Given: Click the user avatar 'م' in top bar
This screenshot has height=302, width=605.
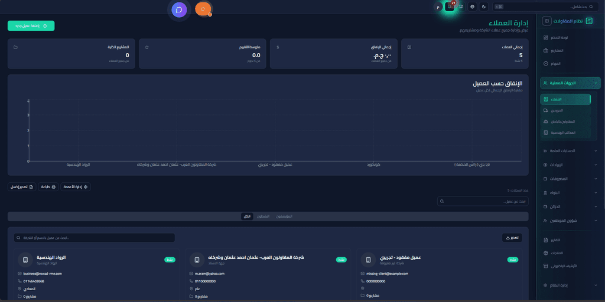Looking at the screenshot, I should click(438, 6).
